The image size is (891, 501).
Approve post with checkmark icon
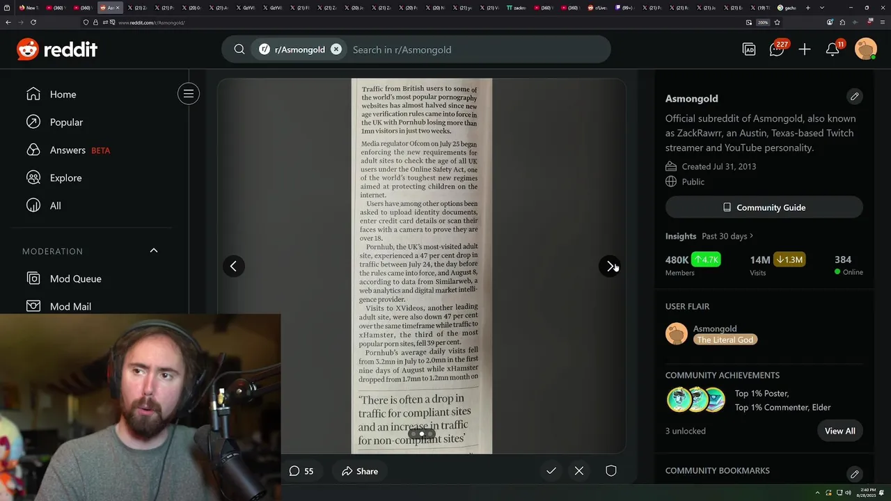(x=551, y=471)
